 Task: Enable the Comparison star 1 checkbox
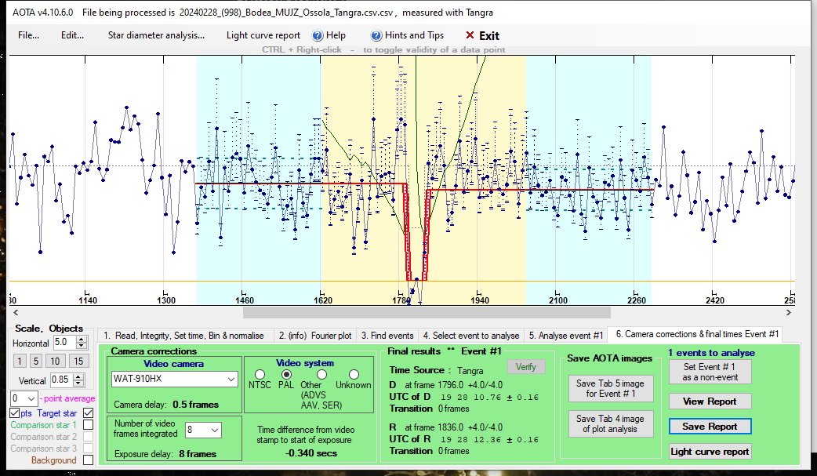[x=88, y=425]
